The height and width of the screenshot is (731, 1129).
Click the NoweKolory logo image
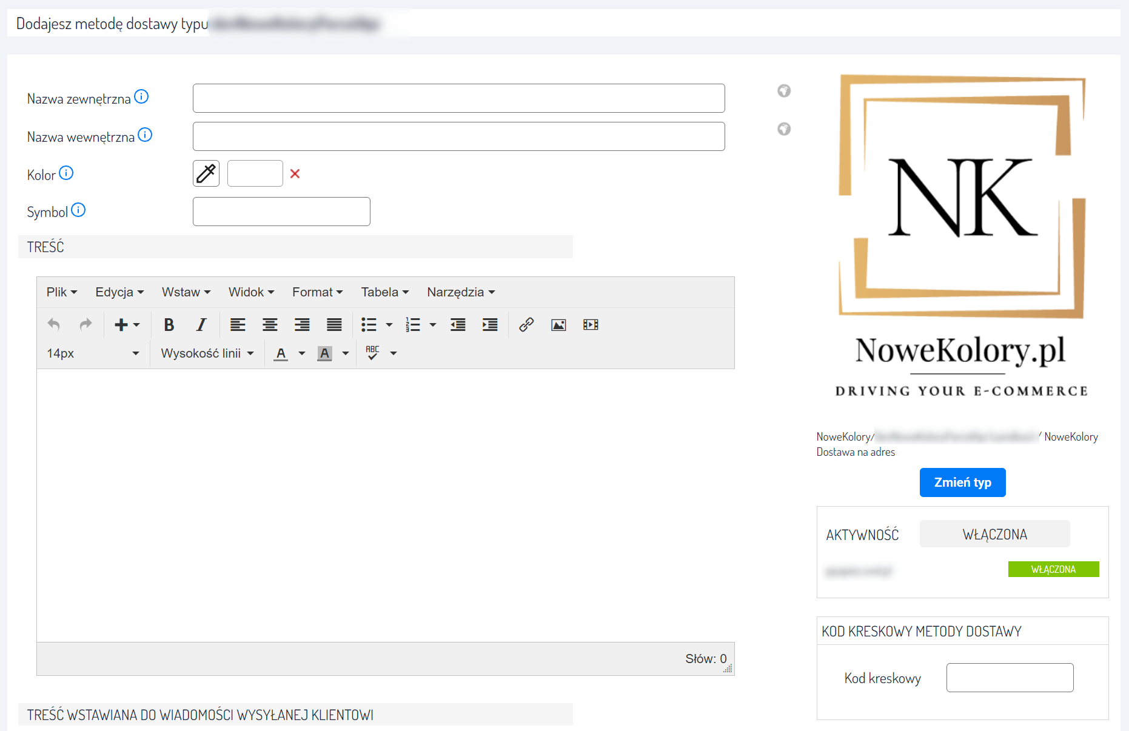[962, 236]
